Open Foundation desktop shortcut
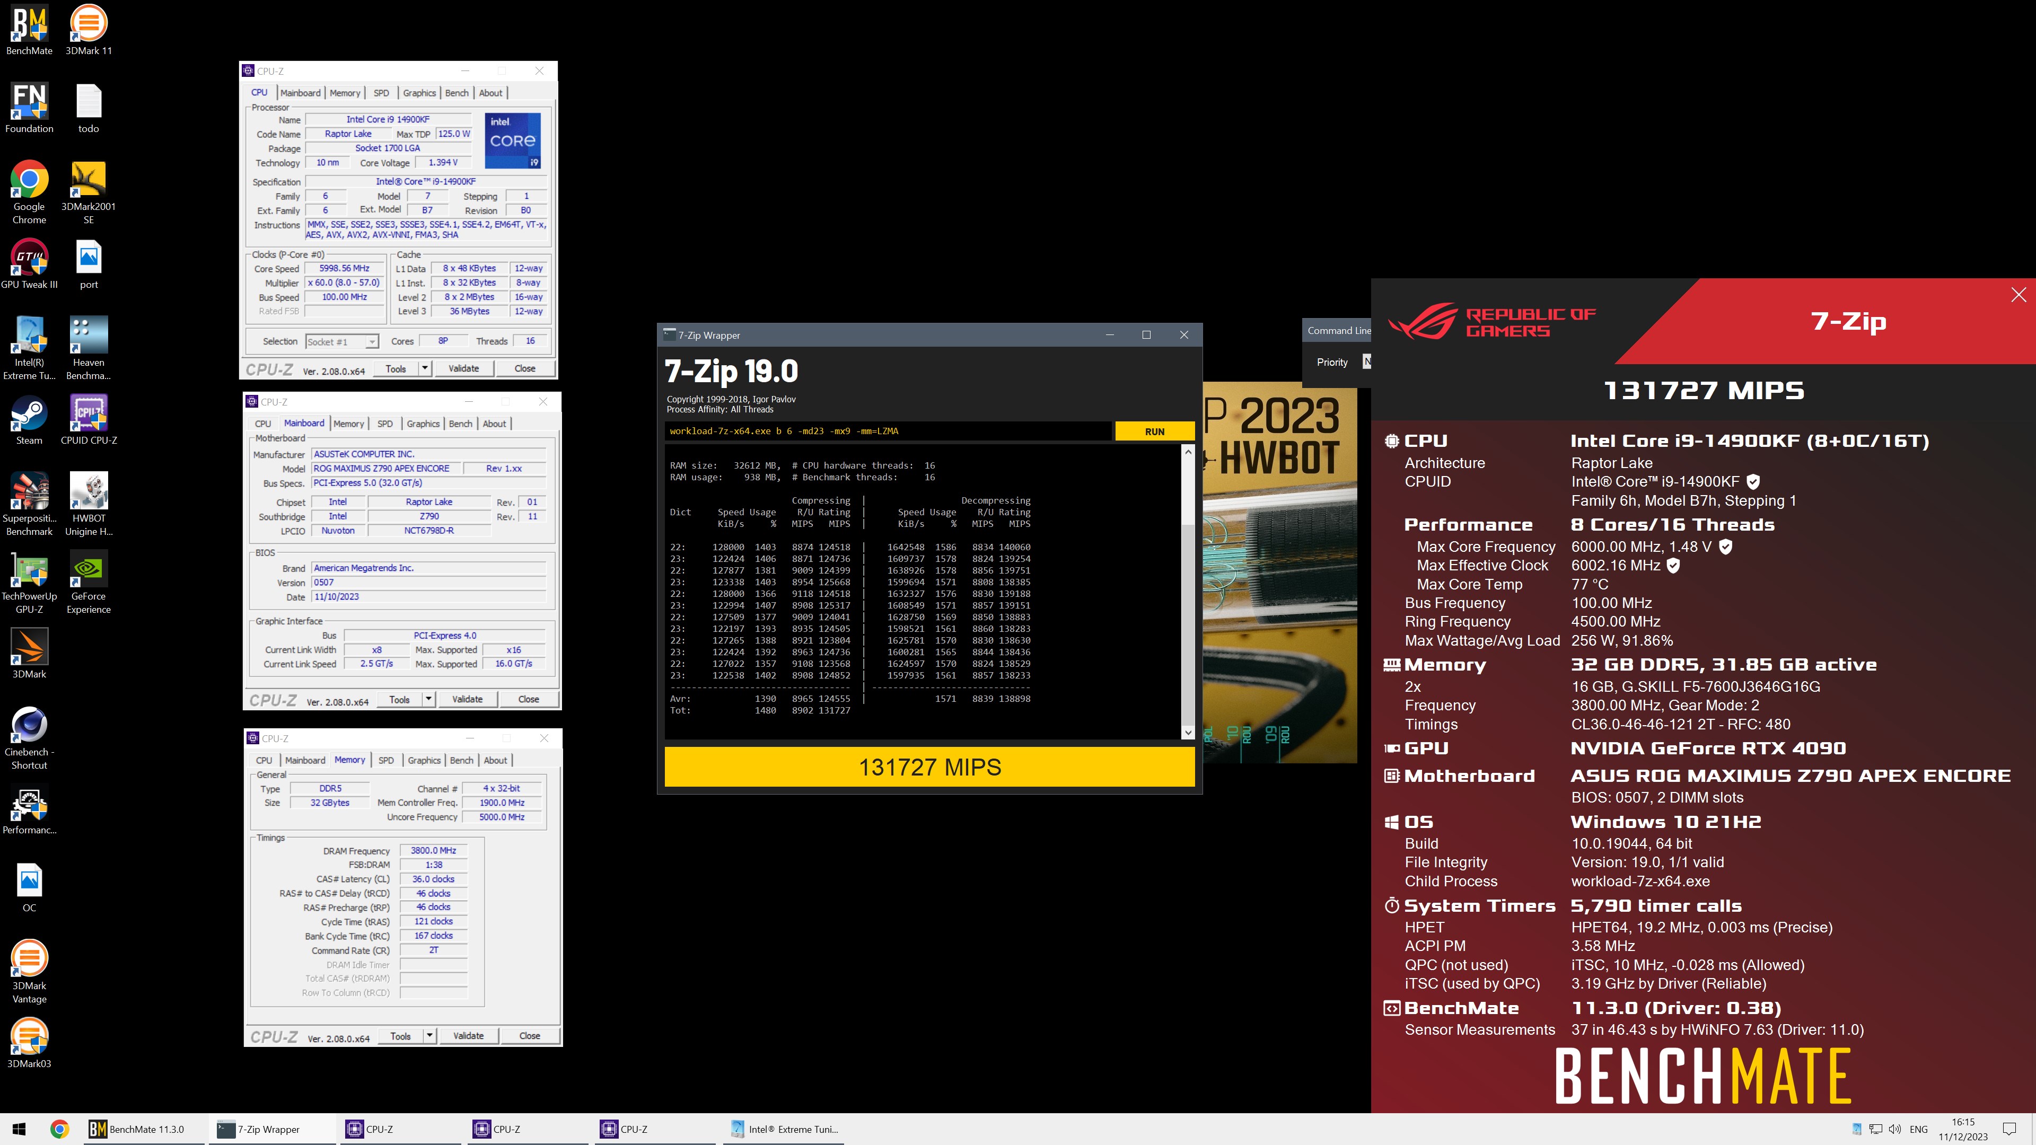Image resolution: width=2036 pixels, height=1145 pixels. pyautogui.click(x=29, y=108)
